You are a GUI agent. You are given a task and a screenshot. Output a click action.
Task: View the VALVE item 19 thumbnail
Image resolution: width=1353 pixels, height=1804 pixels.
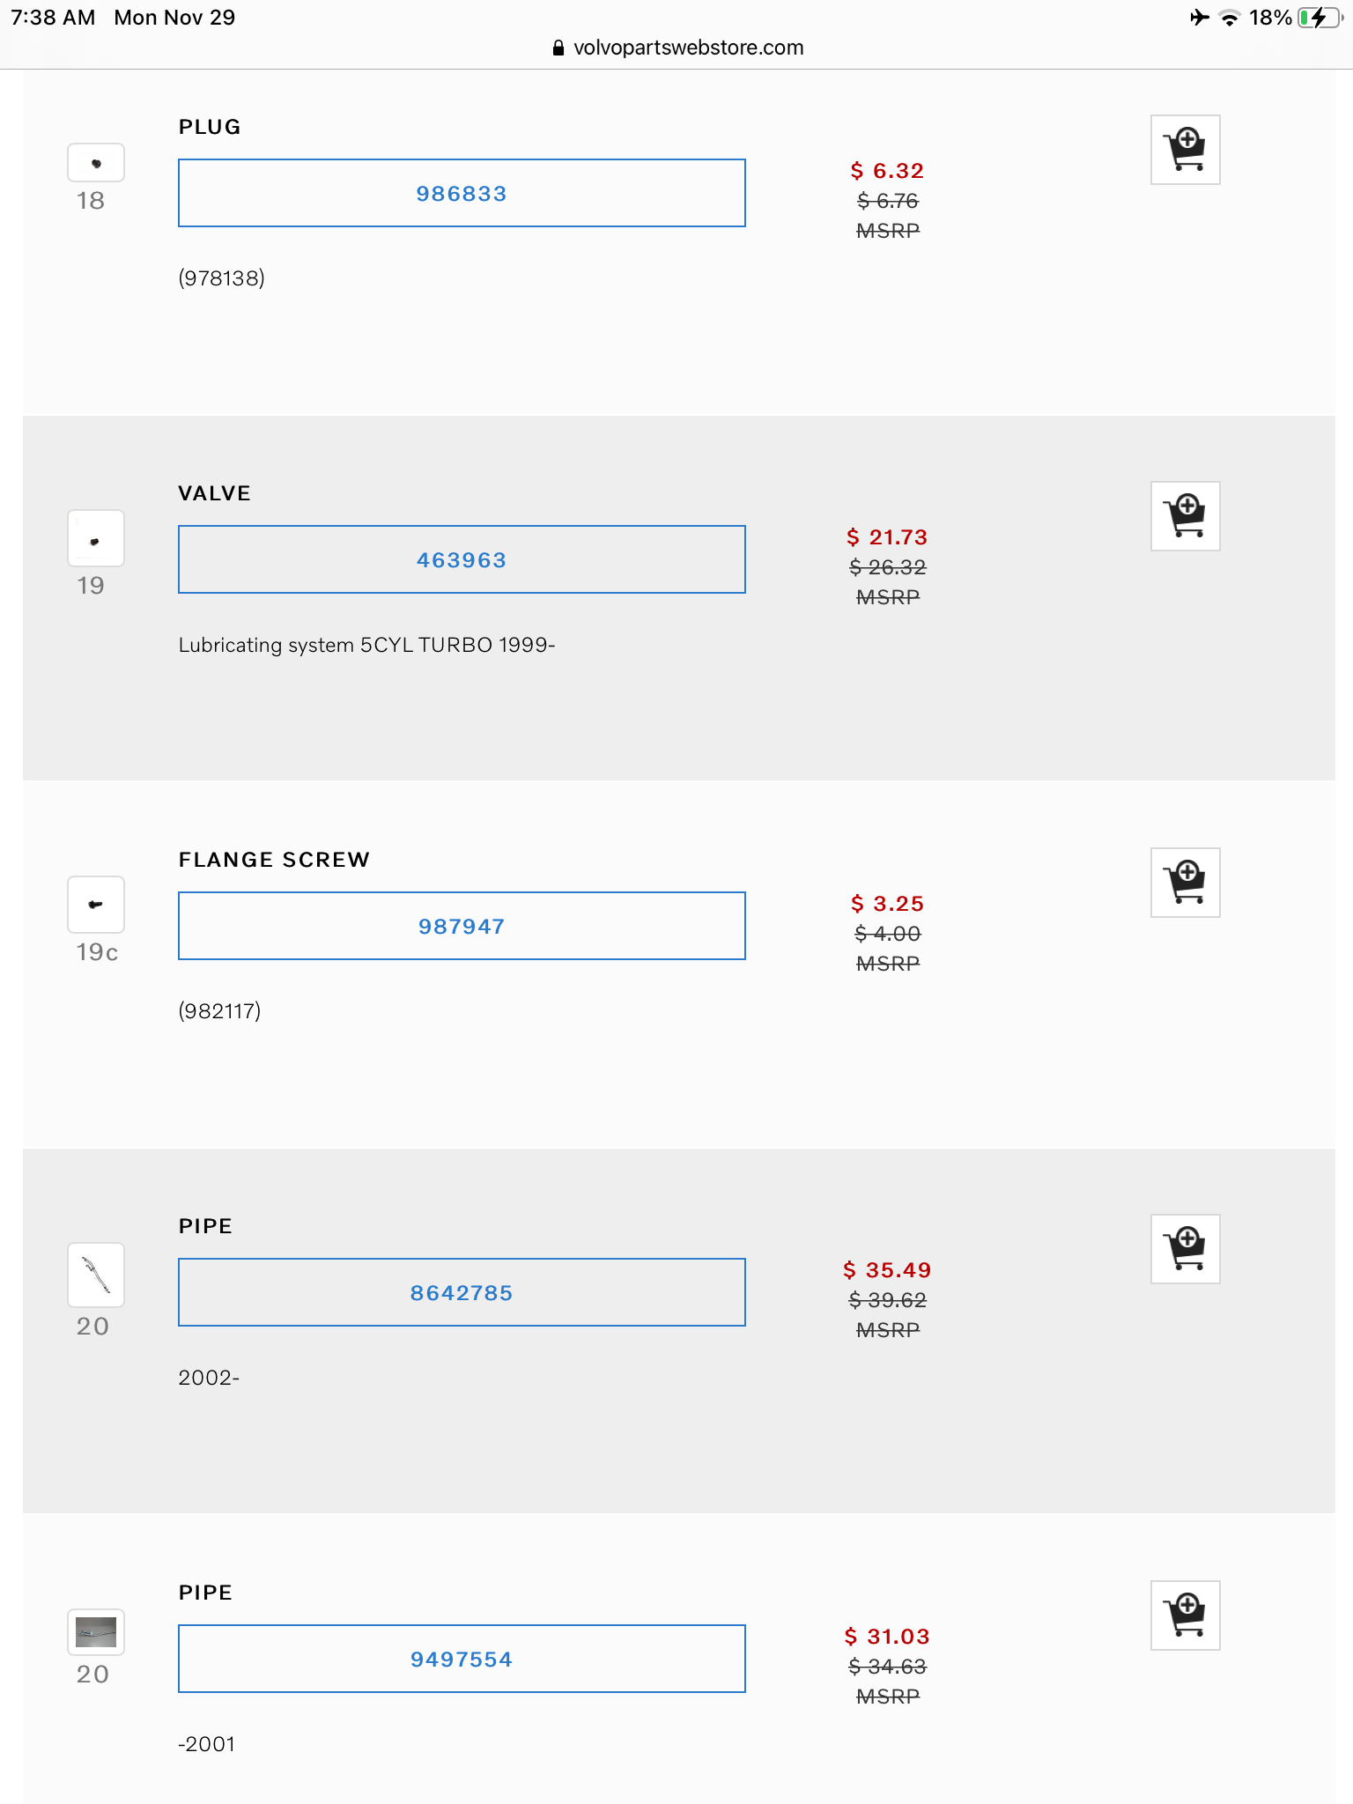(x=96, y=538)
